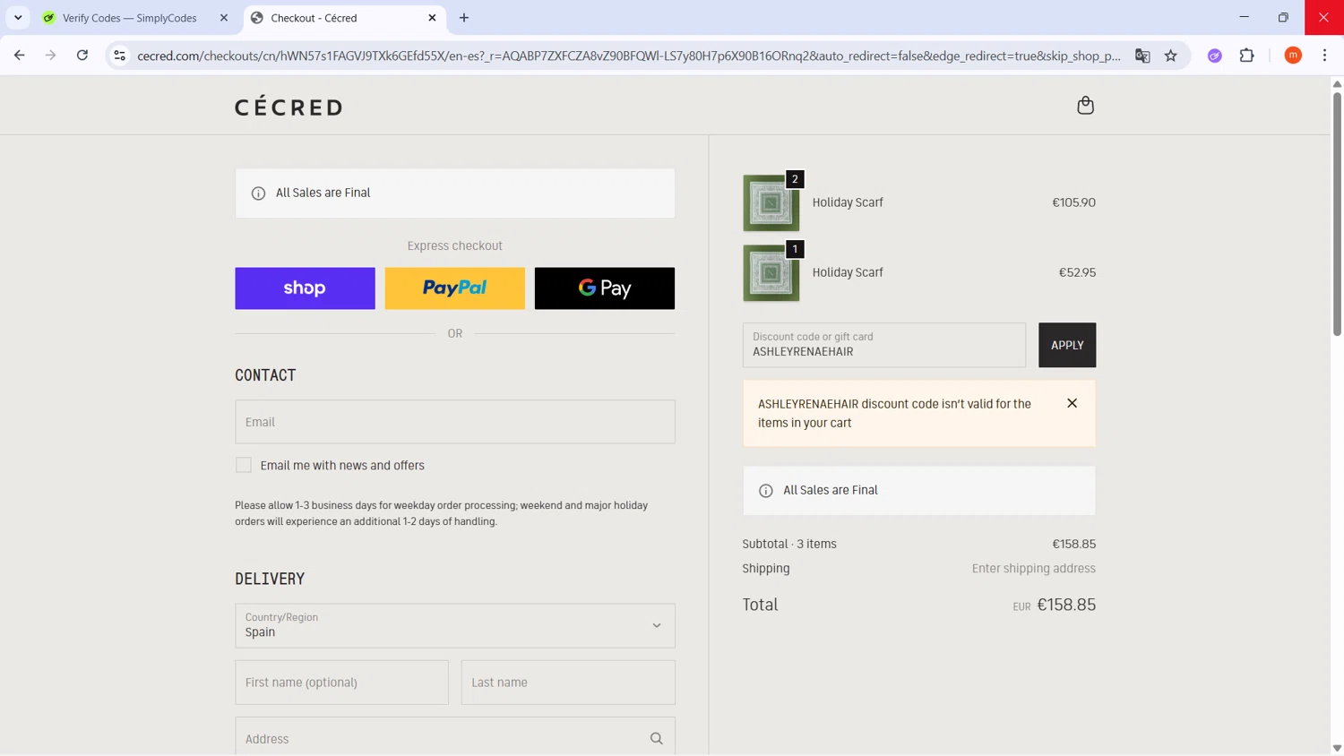The height and width of the screenshot is (756, 1344).
Task: Click the DELIVERY section heading
Action: coord(270,579)
